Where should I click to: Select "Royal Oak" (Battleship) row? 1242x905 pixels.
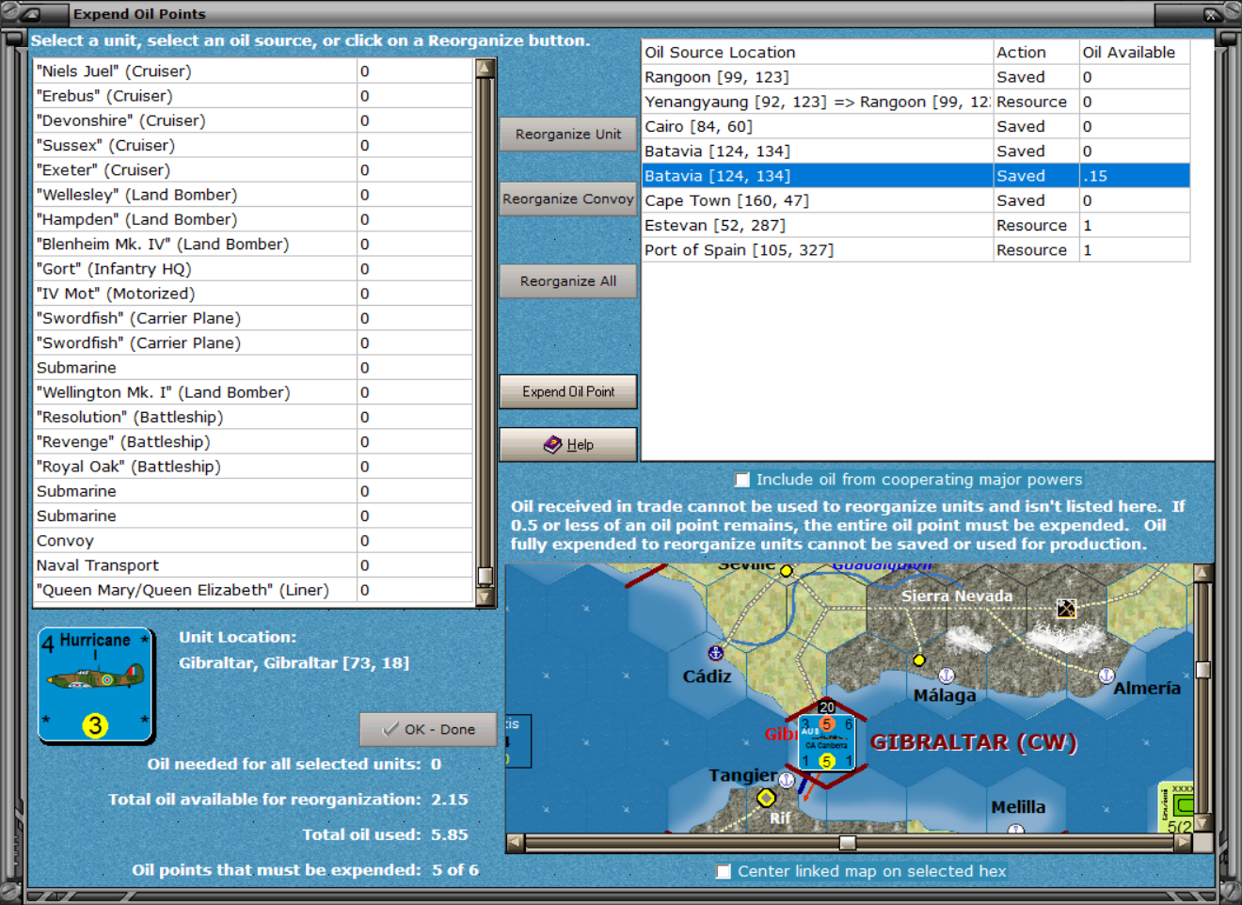[253, 467]
